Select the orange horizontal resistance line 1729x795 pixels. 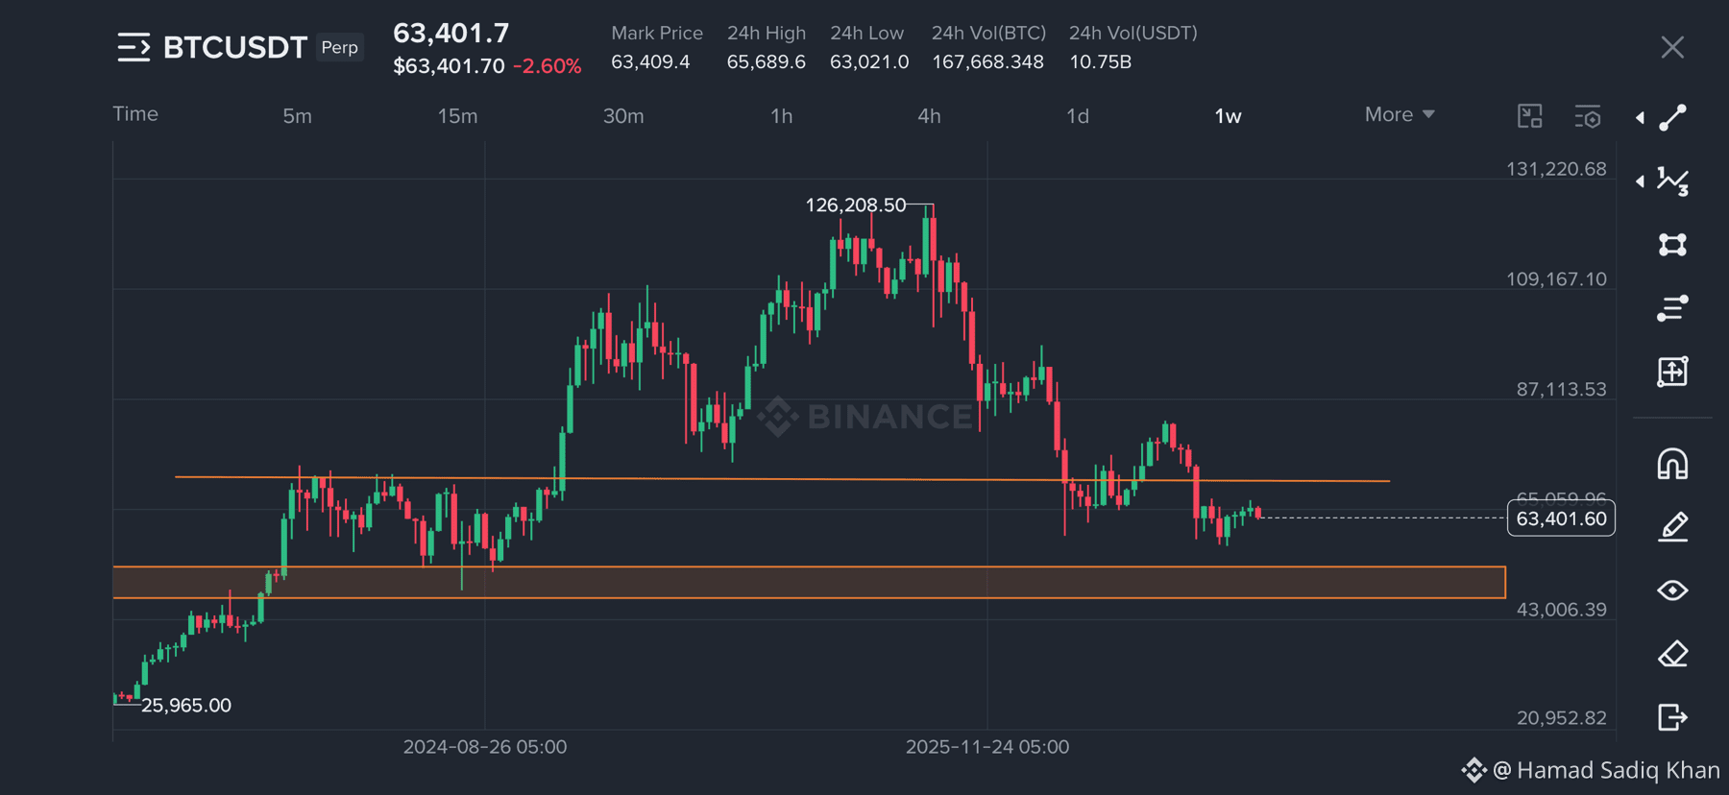[x=782, y=478]
